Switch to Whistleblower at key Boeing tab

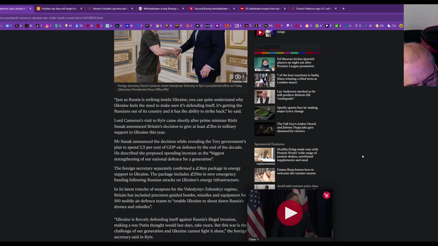(x=161, y=9)
